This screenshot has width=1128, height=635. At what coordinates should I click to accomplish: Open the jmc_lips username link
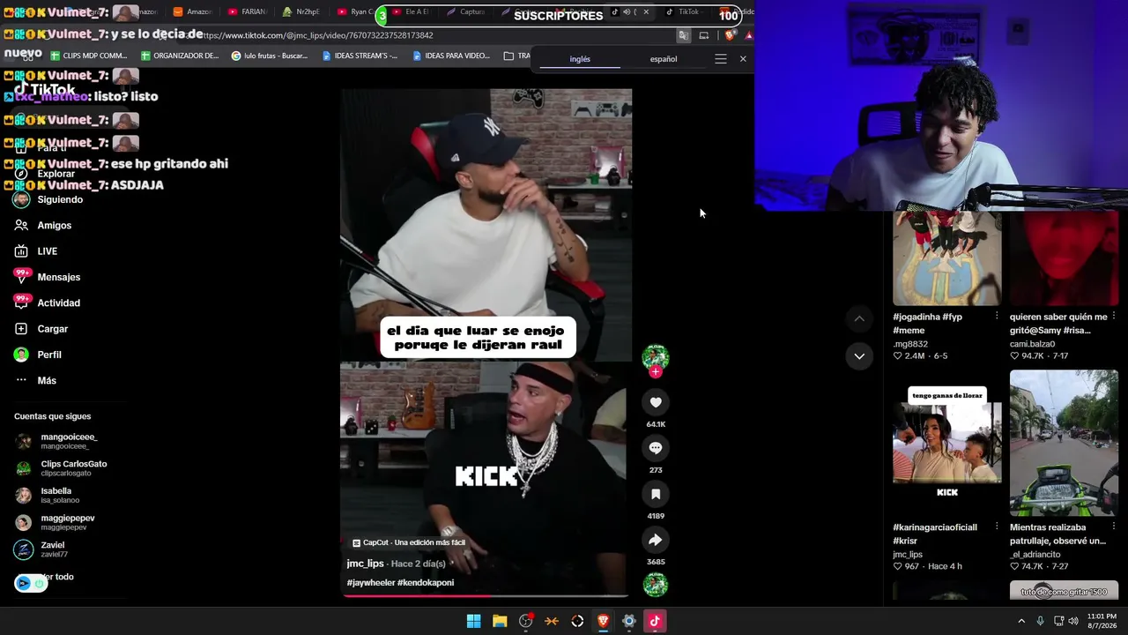(x=365, y=564)
